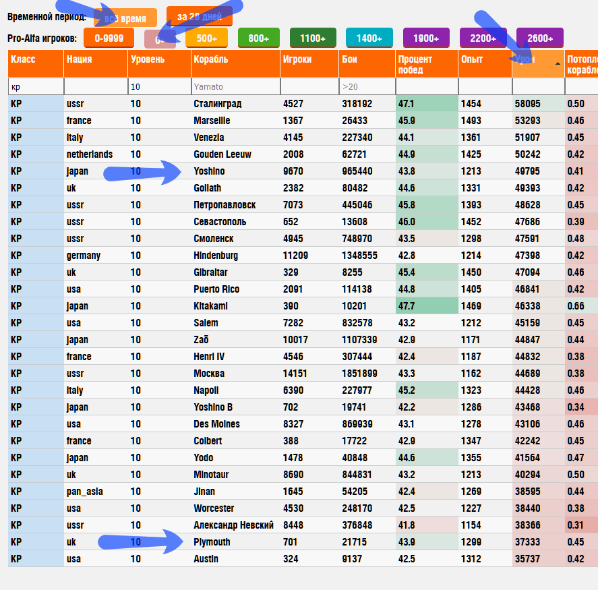Select the Henri IV ship name
598x590 pixels.
click(x=209, y=357)
